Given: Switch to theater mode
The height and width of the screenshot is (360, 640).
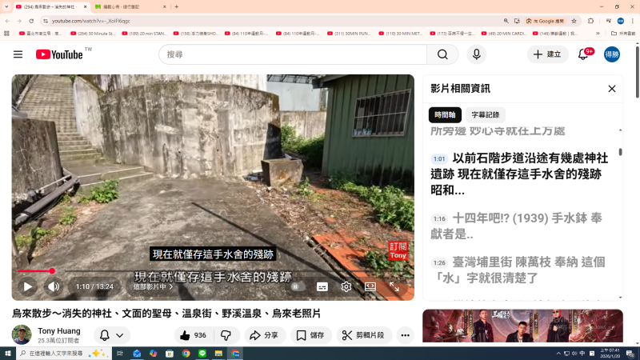Looking at the screenshot, I should coord(370,286).
